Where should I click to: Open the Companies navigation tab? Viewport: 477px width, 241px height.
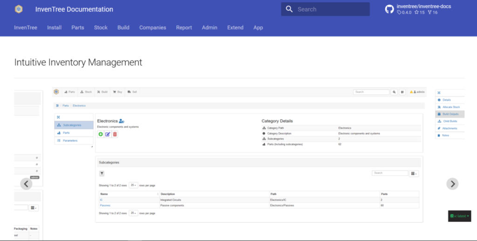pos(153,28)
